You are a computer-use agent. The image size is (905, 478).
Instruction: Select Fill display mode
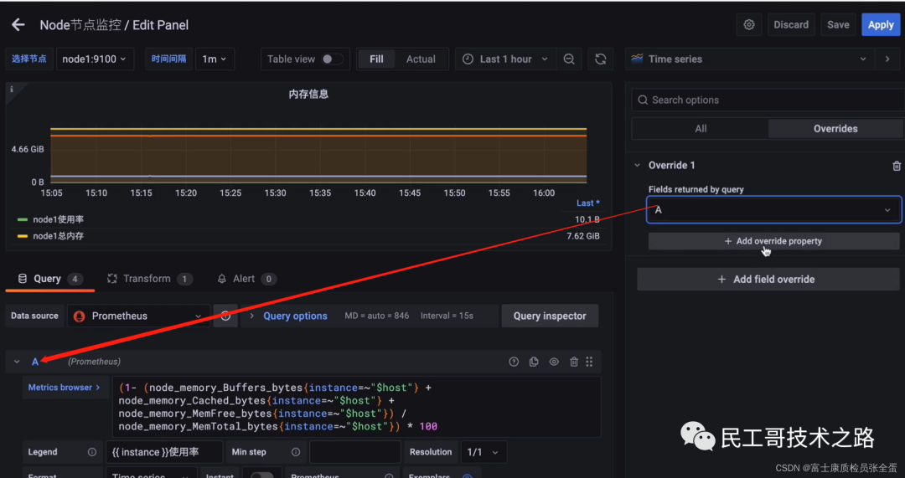point(376,59)
